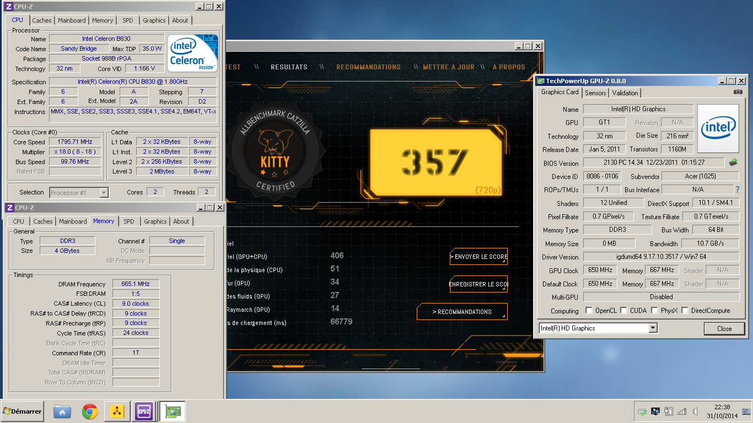
Task: Click the power tray icon
Action: coord(669,411)
